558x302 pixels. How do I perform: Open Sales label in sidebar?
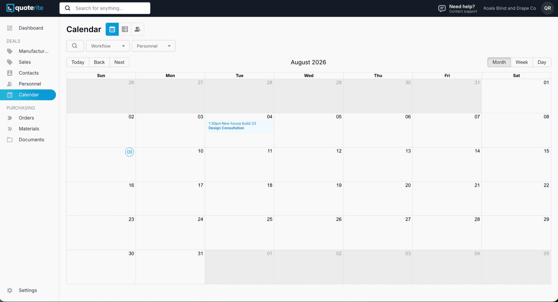[x=25, y=62]
